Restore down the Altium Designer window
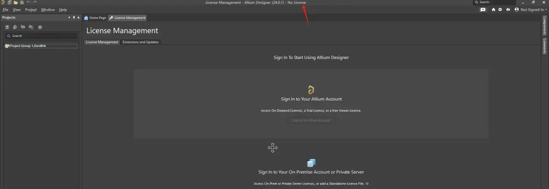This screenshot has width=549, height=189. pyautogui.click(x=533, y=2)
